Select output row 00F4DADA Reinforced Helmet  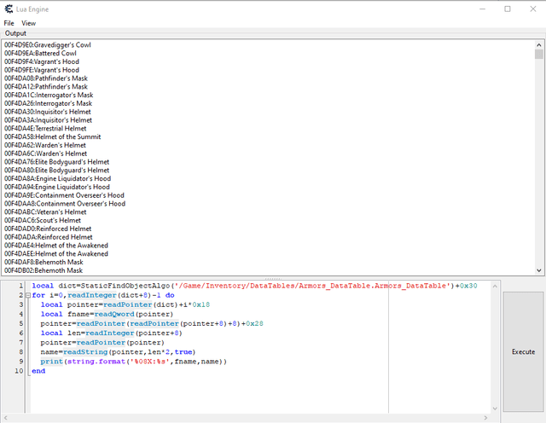coord(49,237)
